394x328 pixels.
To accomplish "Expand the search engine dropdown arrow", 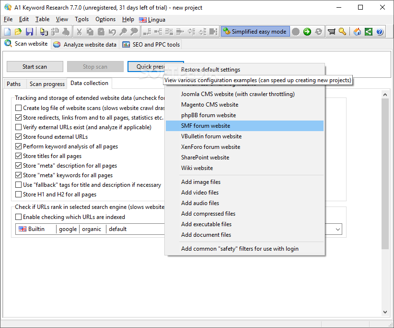I will (338, 230).
